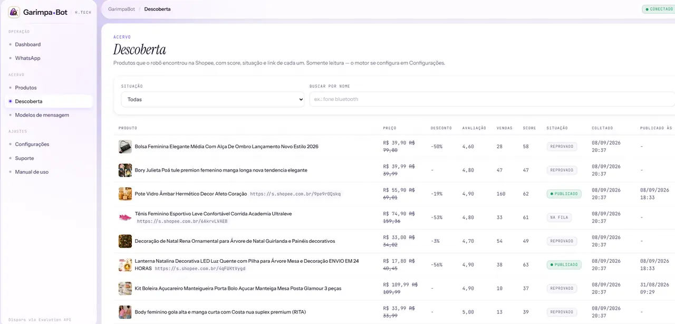Open the Lanterna Natalina shopee link
675x324 pixels.
200,269
